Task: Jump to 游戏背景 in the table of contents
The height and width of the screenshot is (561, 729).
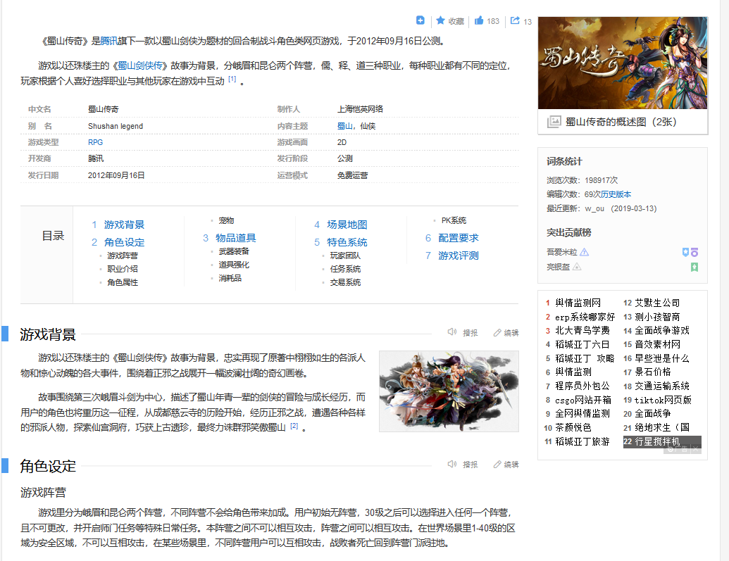Action: coord(124,225)
